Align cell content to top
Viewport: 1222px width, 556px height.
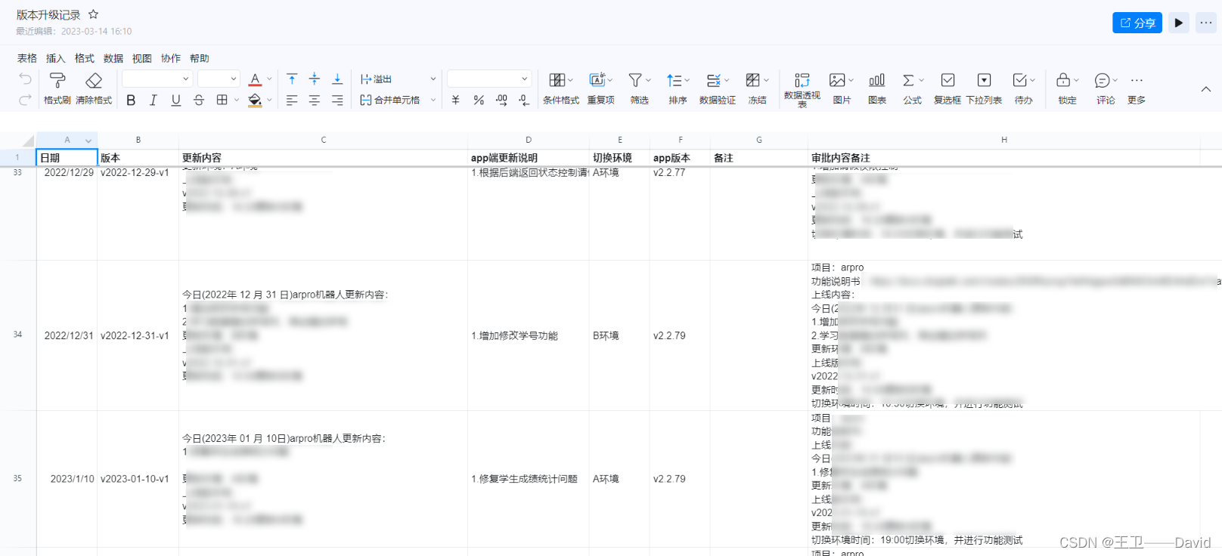(292, 79)
